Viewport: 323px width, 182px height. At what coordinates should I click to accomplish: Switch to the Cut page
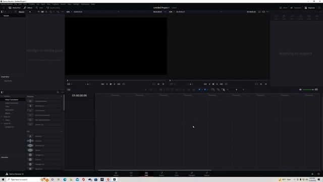(131, 174)
